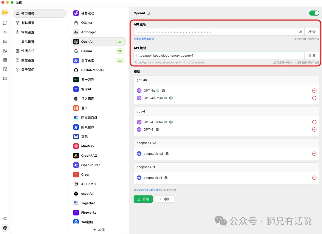Collapse the deepseek-v3 model group header
This screenshot has height=234, width=322.
coord(226,143)
